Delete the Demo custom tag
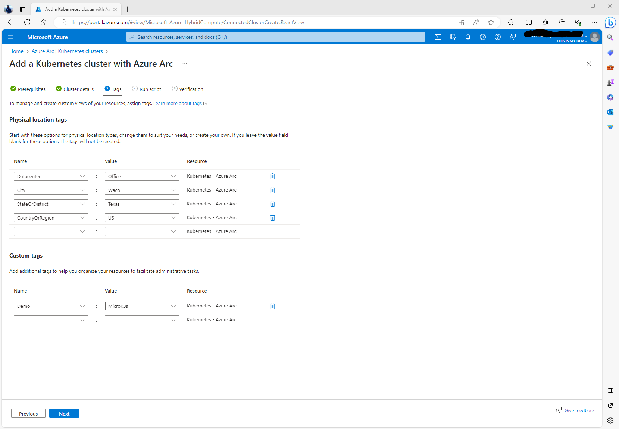 point(272,306)
